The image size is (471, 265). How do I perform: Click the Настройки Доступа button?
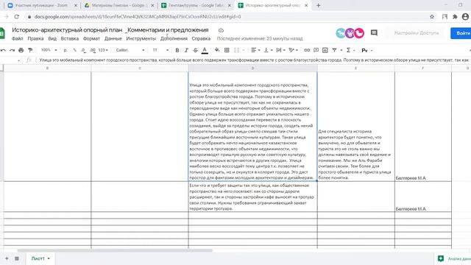coord(417,32)
